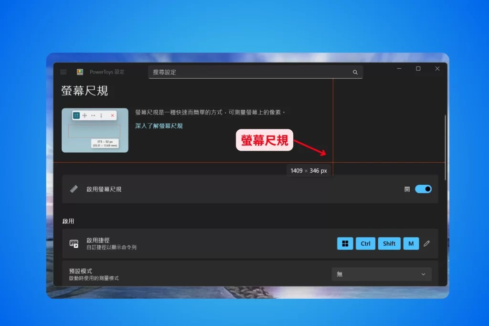
Task: Click the ruler icon beside 啟用螢幕尺規
Action: [x=74, y=189]
